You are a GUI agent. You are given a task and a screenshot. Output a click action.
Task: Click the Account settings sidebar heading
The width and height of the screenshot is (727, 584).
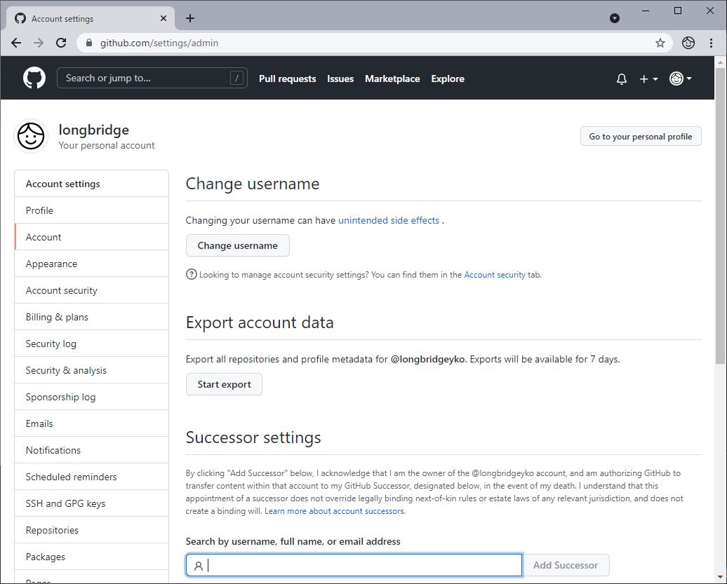(x=62, y=184)
